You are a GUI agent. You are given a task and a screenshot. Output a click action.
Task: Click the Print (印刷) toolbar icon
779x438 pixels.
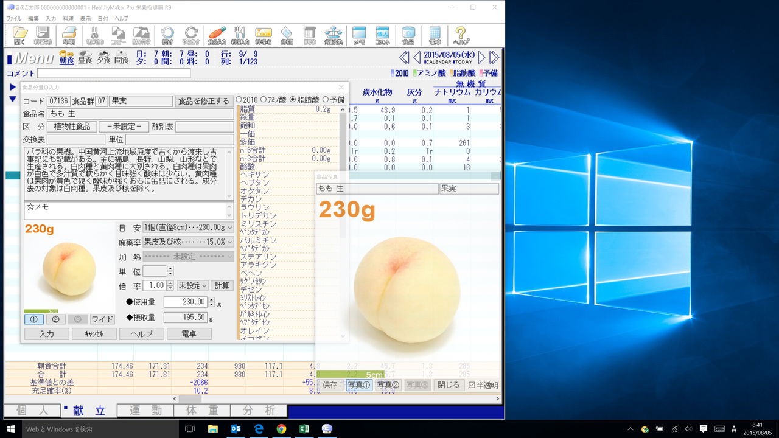click(x=69, y=36)
